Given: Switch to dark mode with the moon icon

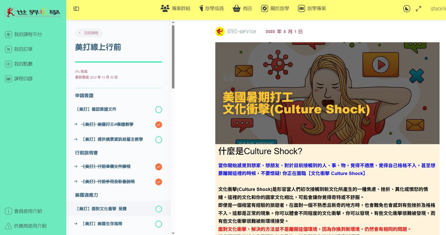Looking at the screenshot, I should (x=407, y=9).
